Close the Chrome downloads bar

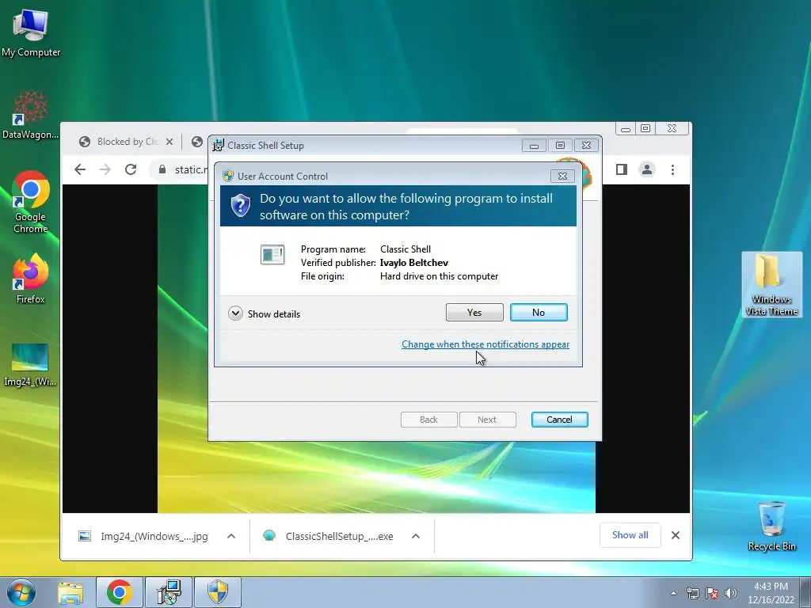(676, 535)
